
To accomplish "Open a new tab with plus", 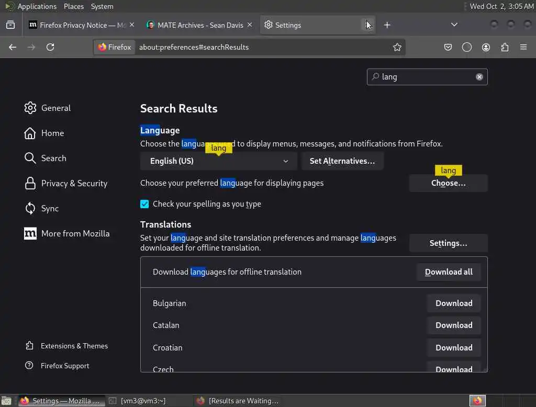I will [x=387, y=25].
